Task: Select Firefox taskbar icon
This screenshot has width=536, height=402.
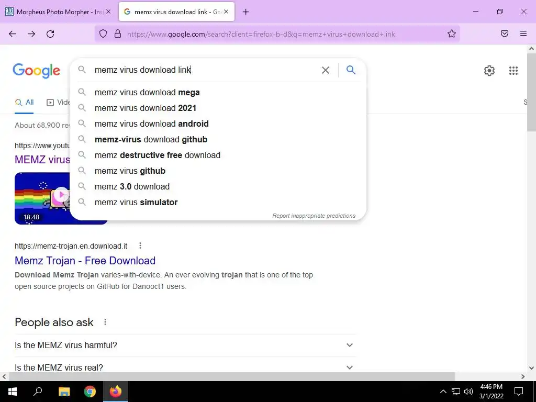Action: click(x=116, y=392)
